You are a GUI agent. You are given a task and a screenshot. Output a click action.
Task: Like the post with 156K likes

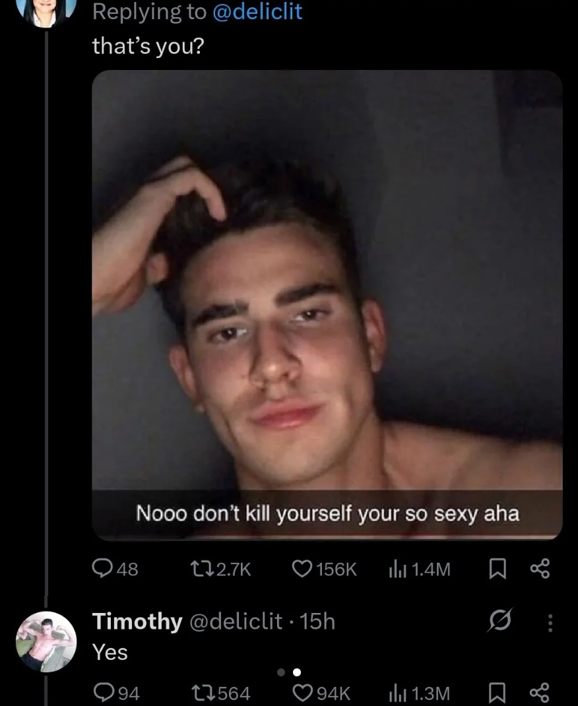(x=324, y=569)
